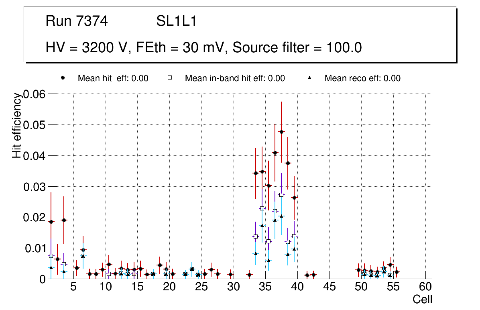Viewport: 480px width, 310px height.
Task: Select the highest black data point near 0.048
Action: [281, 132]
